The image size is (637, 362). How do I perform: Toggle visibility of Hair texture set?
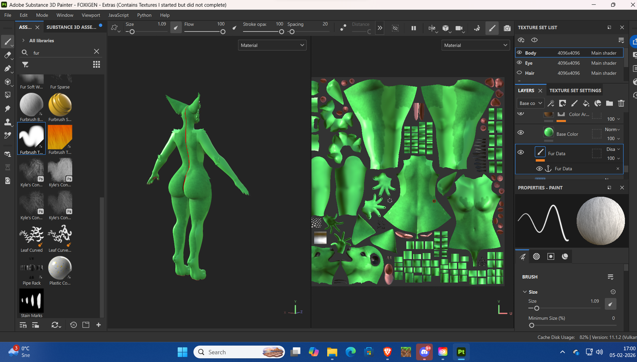[519, 73]
